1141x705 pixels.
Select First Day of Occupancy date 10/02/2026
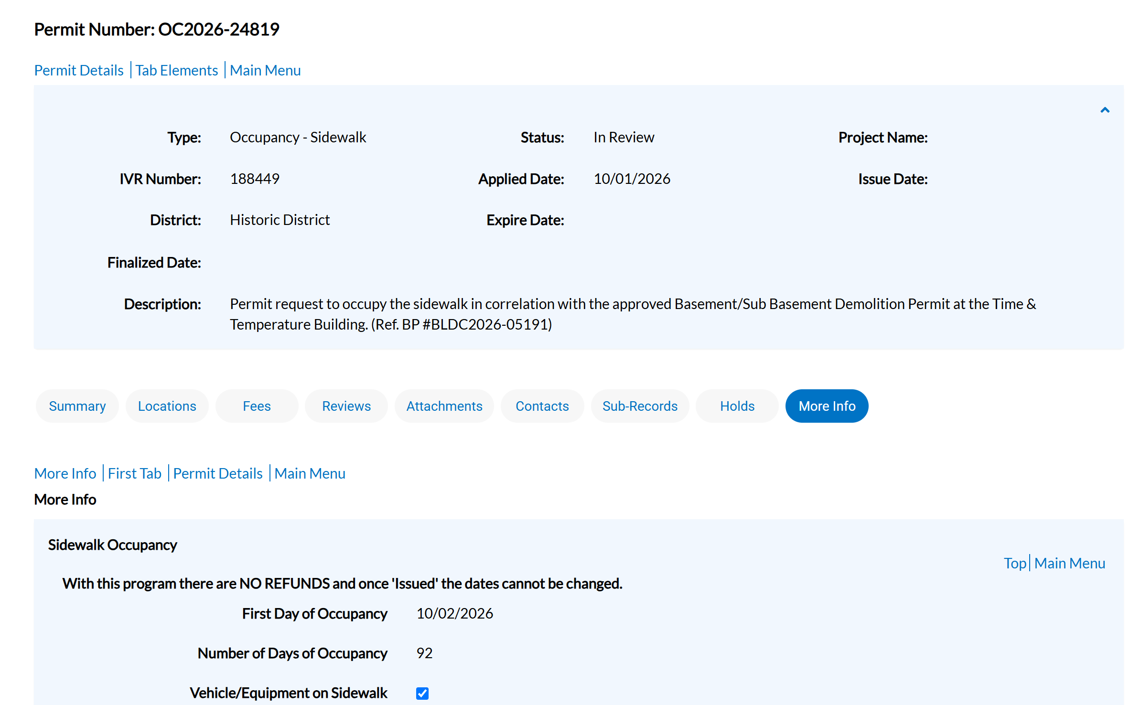pos(455,613)
